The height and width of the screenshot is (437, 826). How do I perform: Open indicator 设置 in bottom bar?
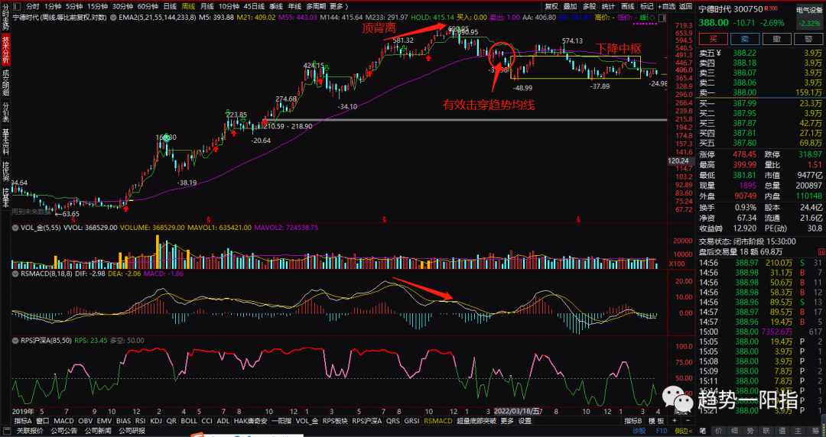click(x=525, y=421)
